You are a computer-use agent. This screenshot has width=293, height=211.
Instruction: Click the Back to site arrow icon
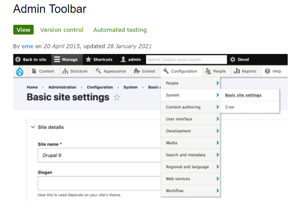[18, 59]
